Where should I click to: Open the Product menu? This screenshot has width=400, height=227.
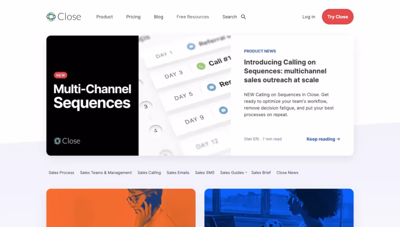[x=104, y=17]
